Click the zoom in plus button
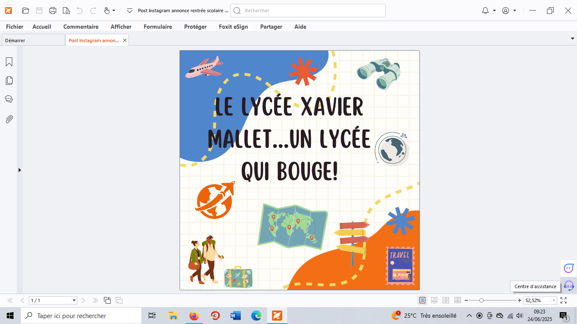The image size is (577, 324). [x=520, y=300]
